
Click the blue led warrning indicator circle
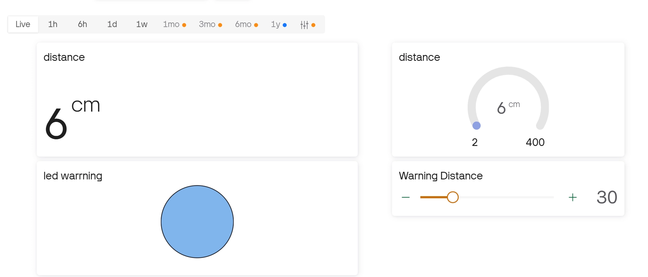[197, 222]
